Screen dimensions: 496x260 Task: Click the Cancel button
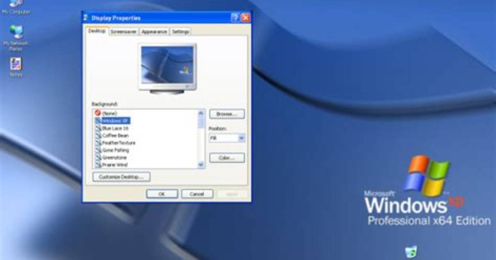point(197,194)
